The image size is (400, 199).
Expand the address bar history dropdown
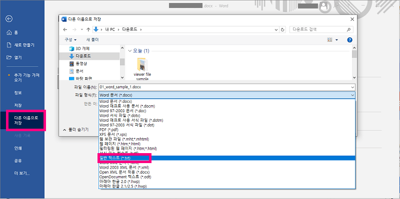276,29
